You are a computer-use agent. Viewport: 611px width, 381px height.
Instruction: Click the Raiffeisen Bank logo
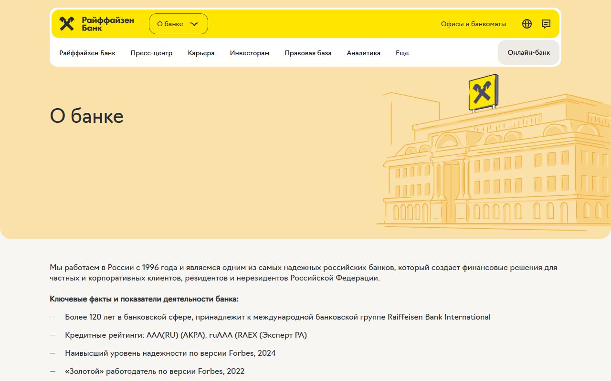click(x=96, y=24)
